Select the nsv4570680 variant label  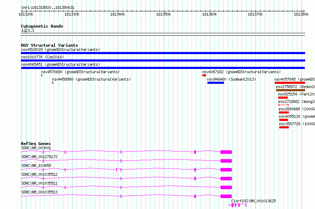pyautogui.click(x=80, y=72)
